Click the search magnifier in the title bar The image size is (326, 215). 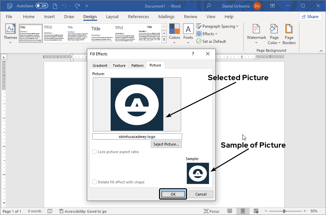point(208,6)
